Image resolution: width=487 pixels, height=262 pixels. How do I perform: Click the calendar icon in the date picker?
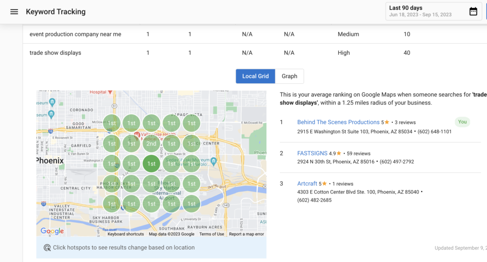473,11
